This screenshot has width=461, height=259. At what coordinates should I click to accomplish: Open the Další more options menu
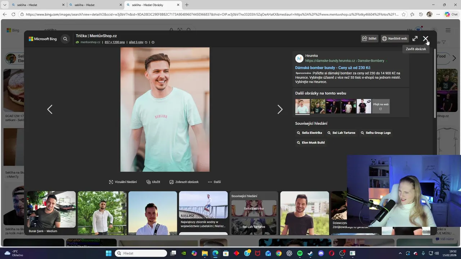click(x=214, y=182)
